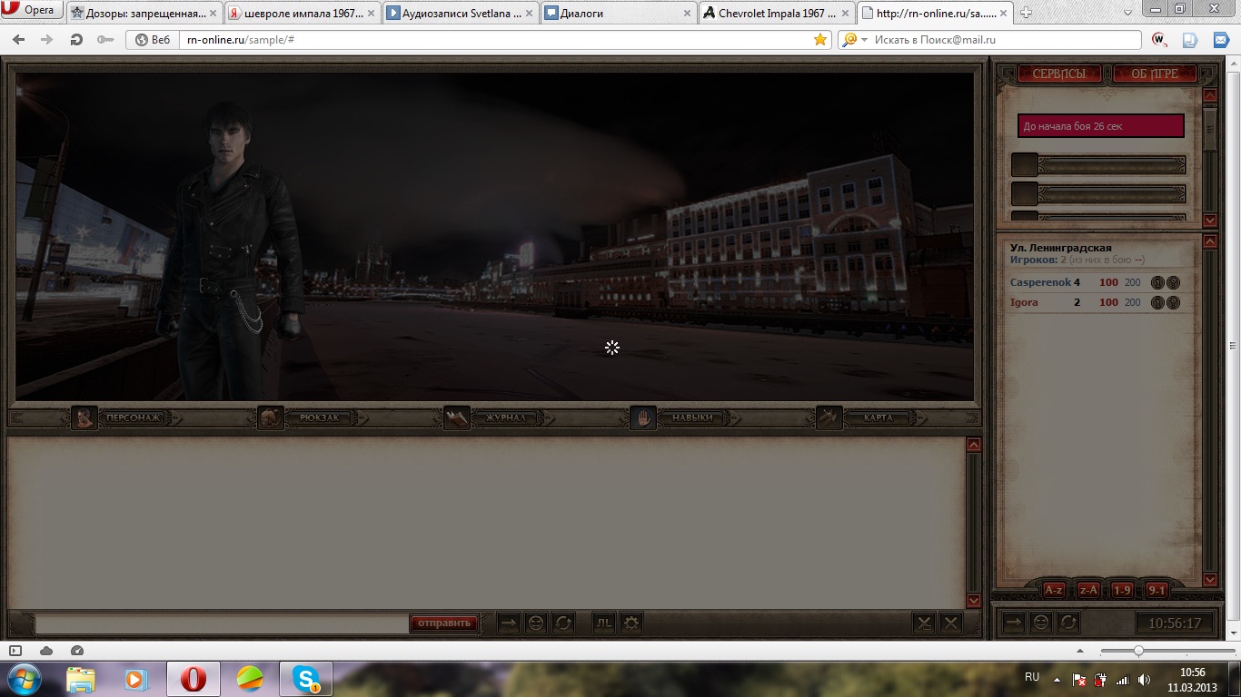Sort player list A-z
The width and height of the screenshot is (1241, 697).
tap(1054, 590)
